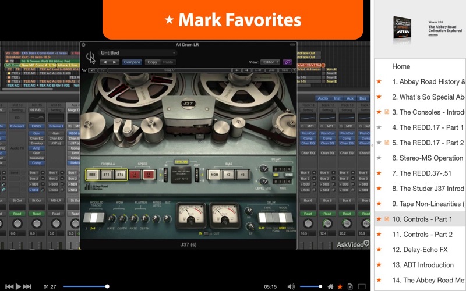Mute audio with the speaker icon

click(x=291, y=286)
